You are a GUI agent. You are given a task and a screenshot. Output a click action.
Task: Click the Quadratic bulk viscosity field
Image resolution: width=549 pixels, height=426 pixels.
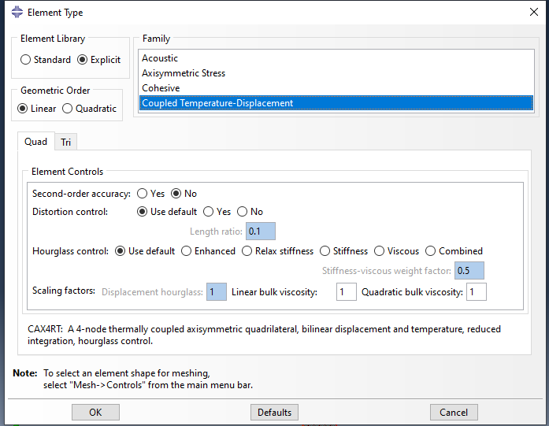pyautogui.click(x=476, y=292)
